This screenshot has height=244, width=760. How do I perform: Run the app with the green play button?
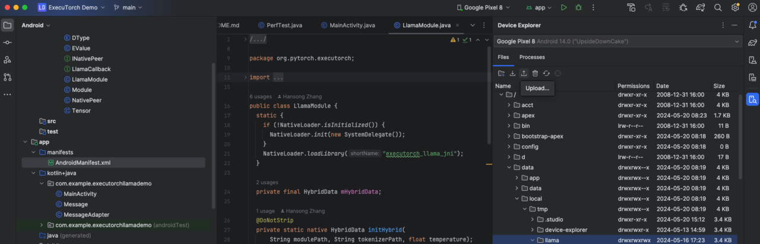click(563, 8)
